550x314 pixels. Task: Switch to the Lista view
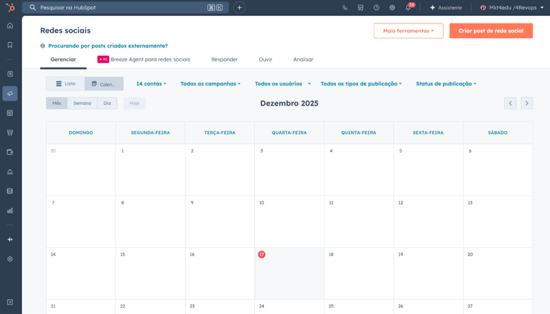tap(66, 84)
